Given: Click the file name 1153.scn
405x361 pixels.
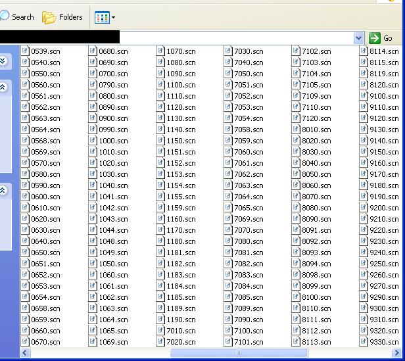Looking at the screenshot, I should click(x=181, y=174).
